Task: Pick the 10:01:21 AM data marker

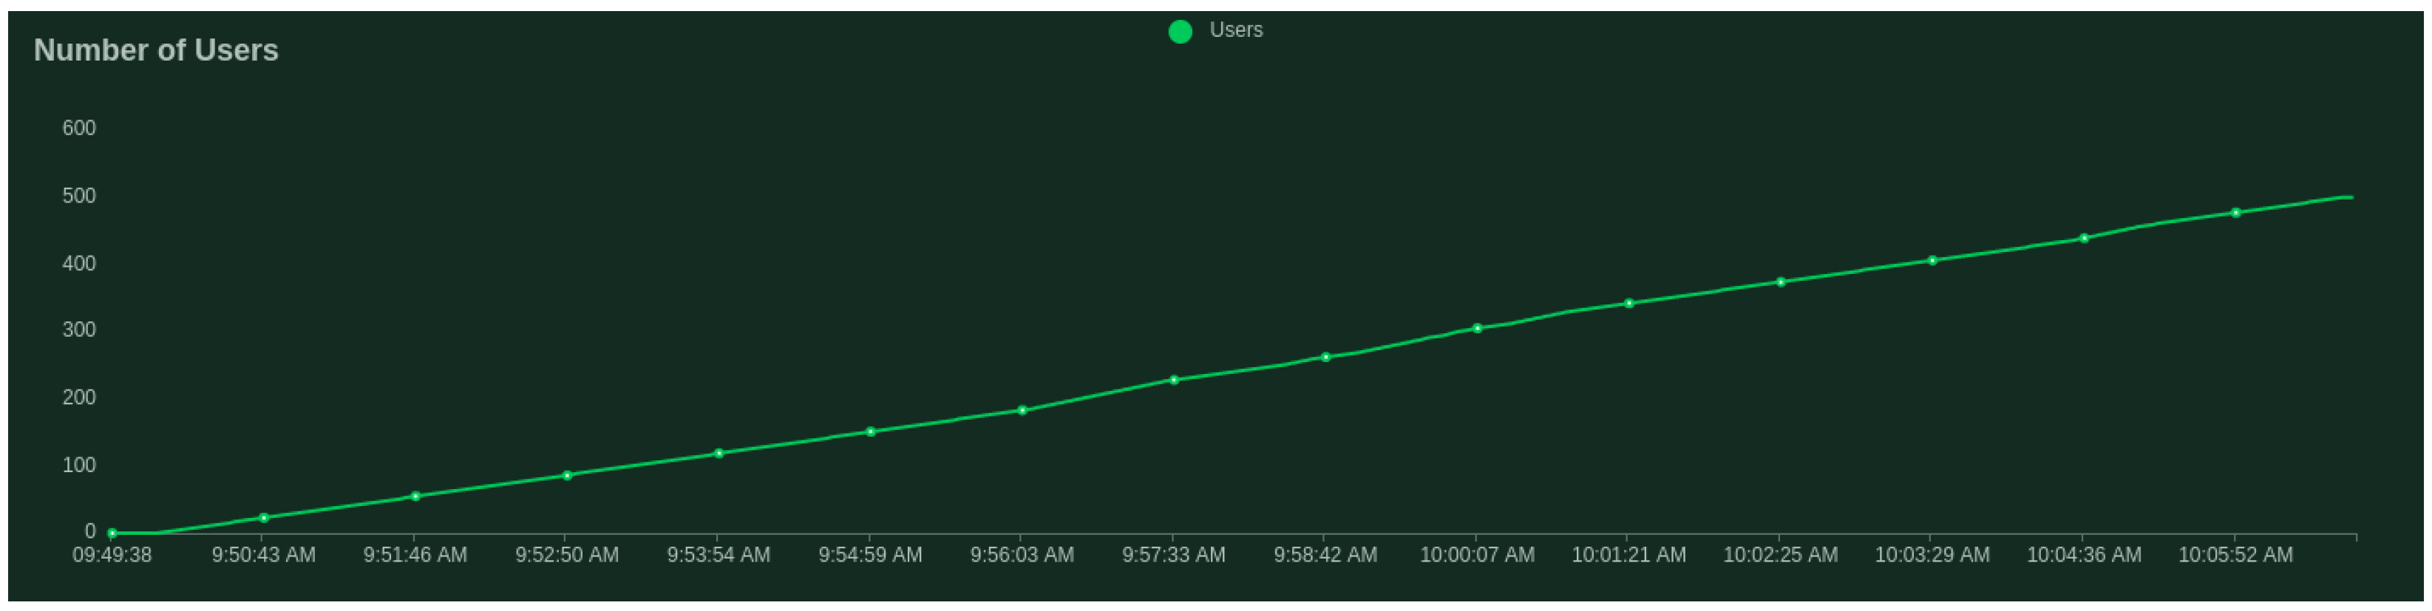Action: pos(1628,304)
